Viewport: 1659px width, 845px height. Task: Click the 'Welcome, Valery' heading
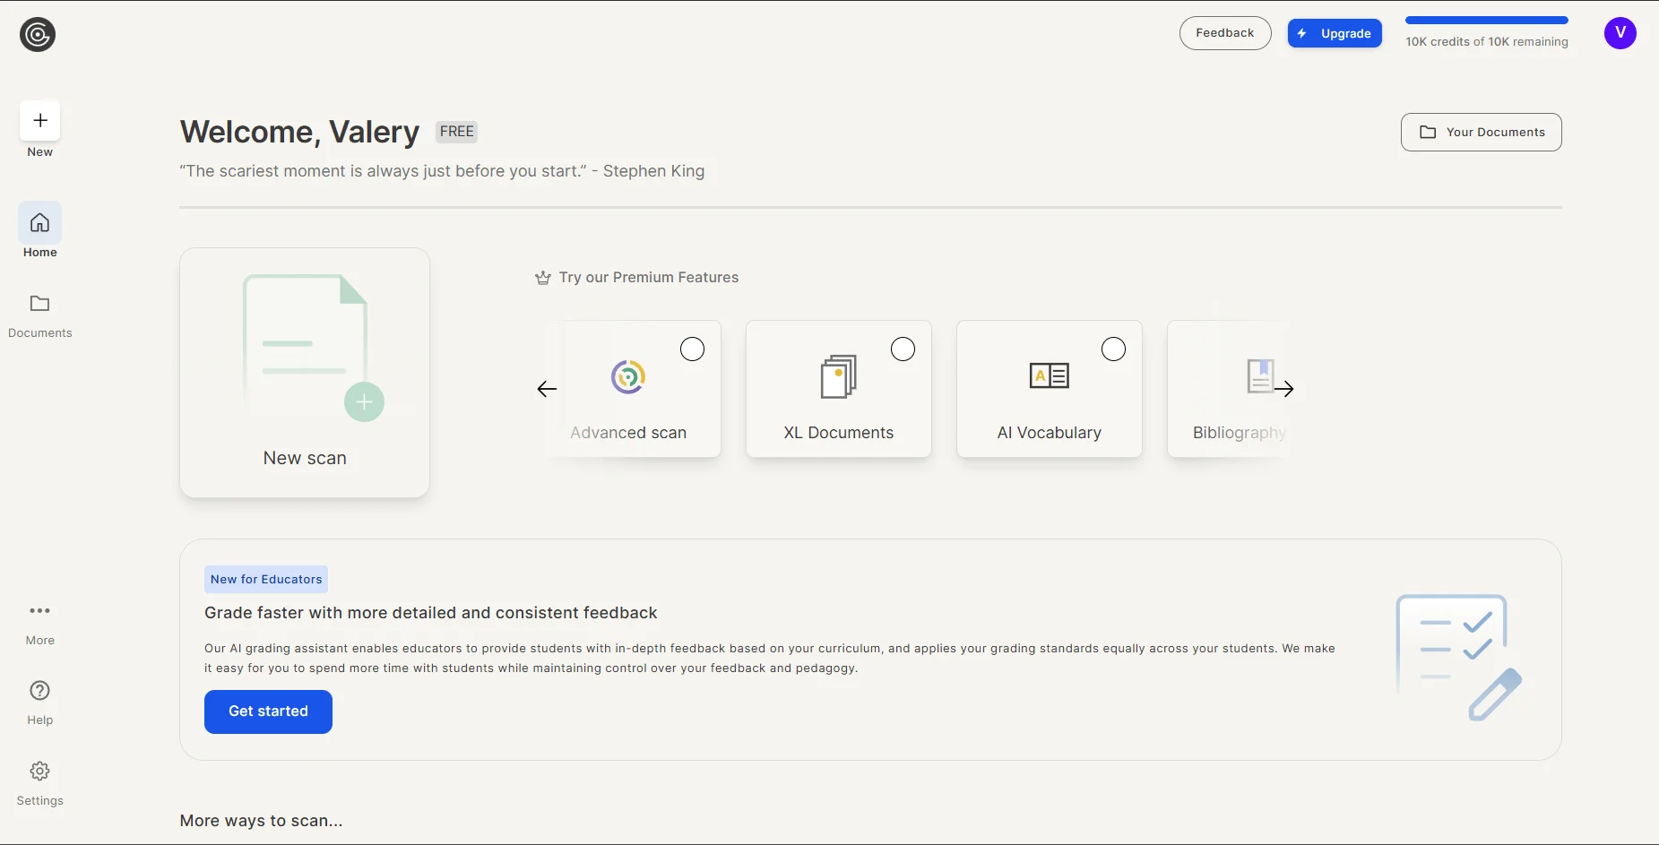[299, 132]
